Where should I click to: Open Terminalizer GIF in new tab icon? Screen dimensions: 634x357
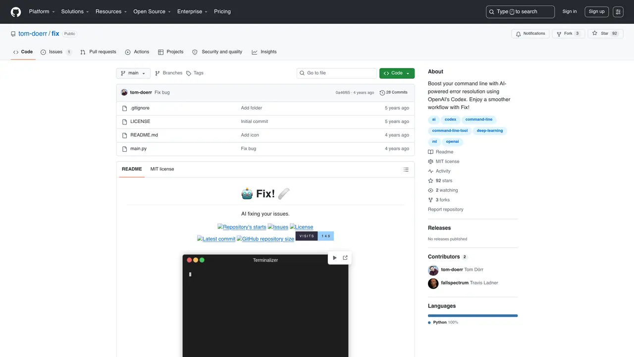point(345,258)
